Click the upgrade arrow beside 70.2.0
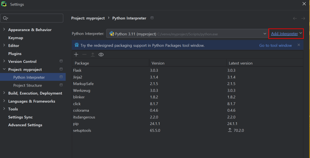This screenshot has height=158, width=310. [x=230, y=130]
